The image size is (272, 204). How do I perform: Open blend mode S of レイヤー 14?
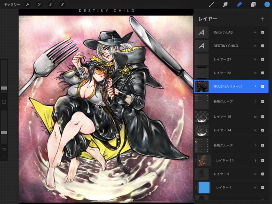[x=255, y=160]
